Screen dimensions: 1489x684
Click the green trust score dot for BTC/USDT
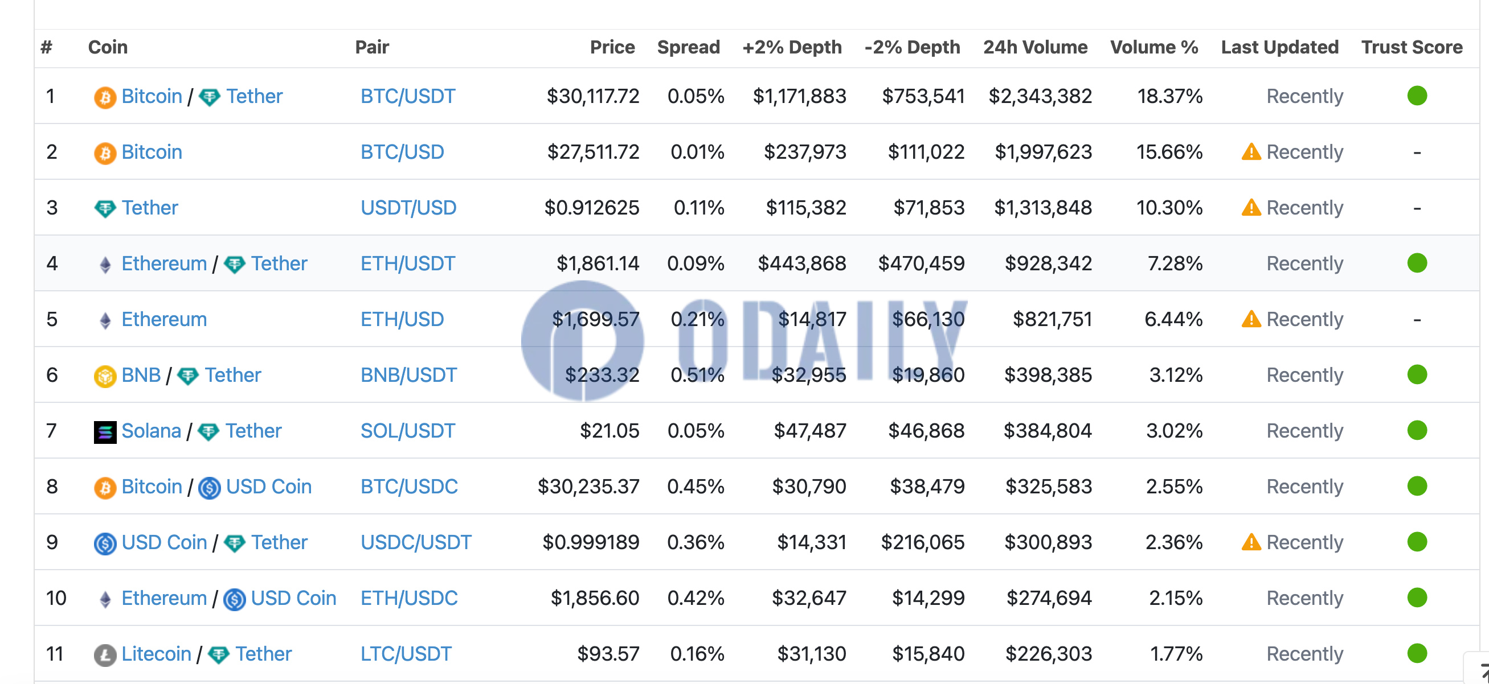coord(1417,96)
